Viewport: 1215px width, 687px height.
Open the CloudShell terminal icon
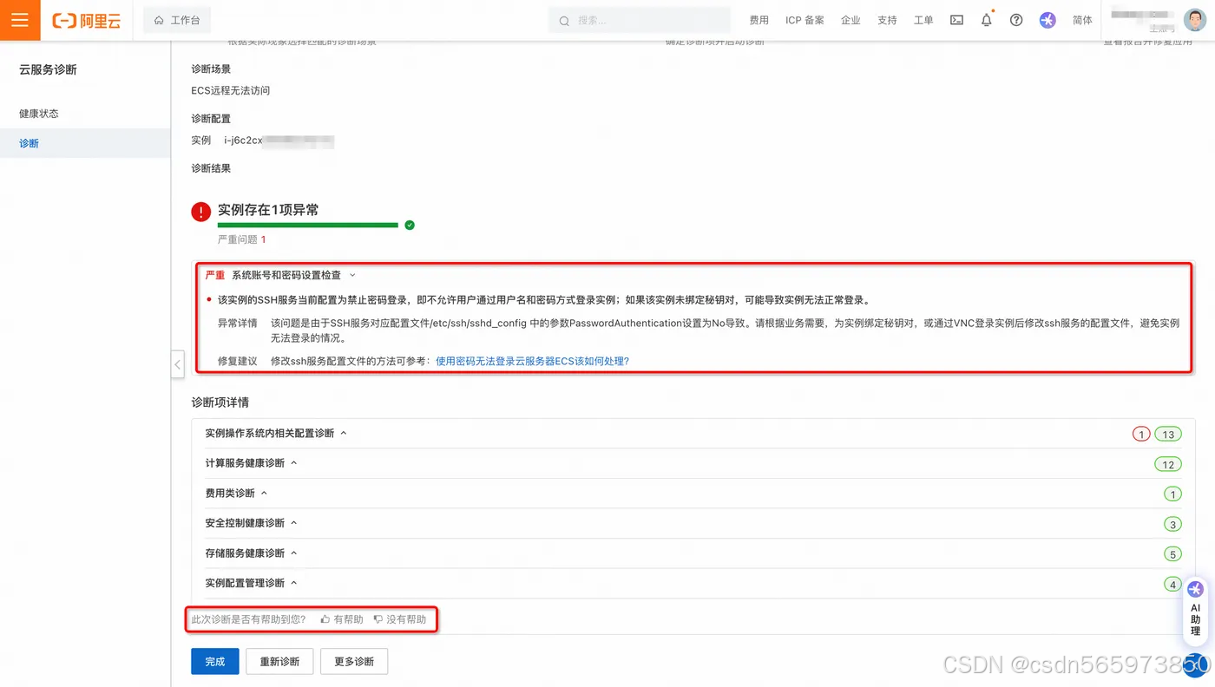tap(956, 19)
